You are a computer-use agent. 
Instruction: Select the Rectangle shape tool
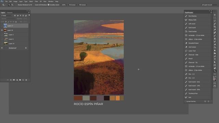(x=215, y=65)
